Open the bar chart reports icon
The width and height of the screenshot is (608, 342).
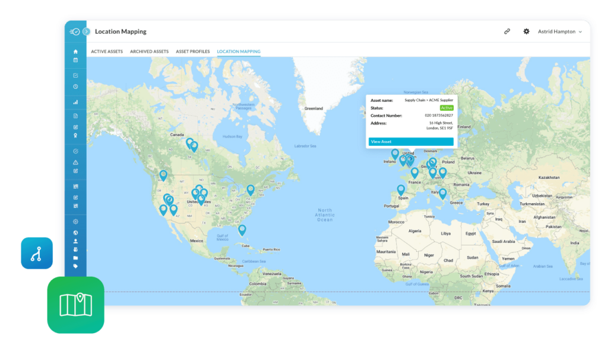(75, 102)
